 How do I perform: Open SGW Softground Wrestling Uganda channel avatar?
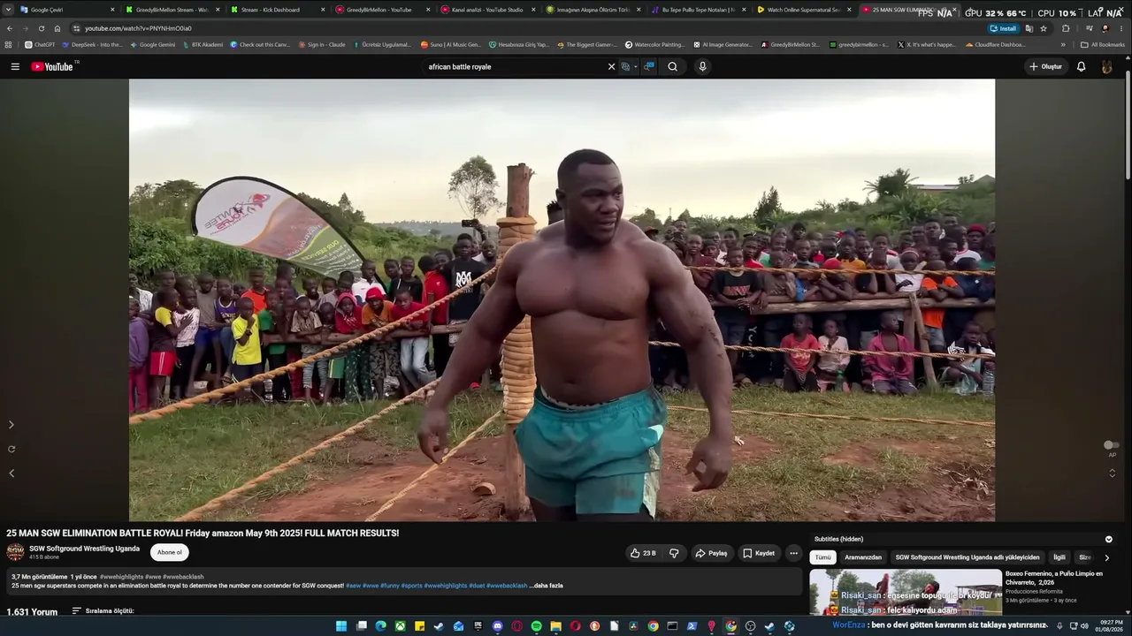pyautogui.click(x=15, y=552)
